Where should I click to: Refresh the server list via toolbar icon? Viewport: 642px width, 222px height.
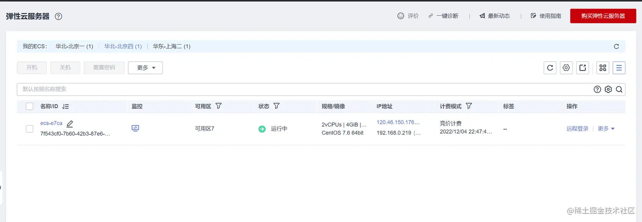point(550,67)
